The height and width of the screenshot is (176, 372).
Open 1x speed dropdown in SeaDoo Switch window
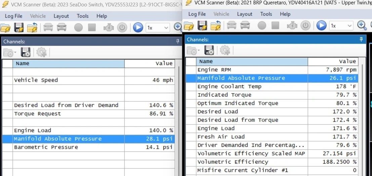click(x=158, y=28)
